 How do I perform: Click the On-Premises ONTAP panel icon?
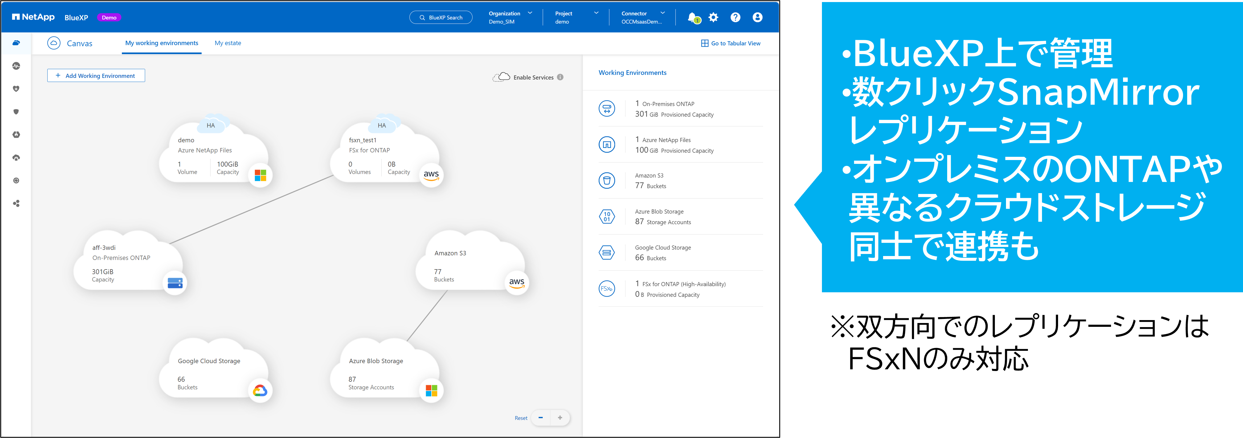click(x=607, y=109)
